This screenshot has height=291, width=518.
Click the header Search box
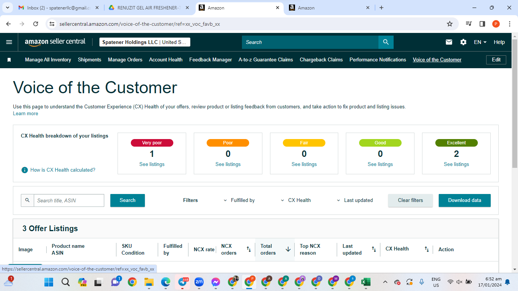coord(310,42)
